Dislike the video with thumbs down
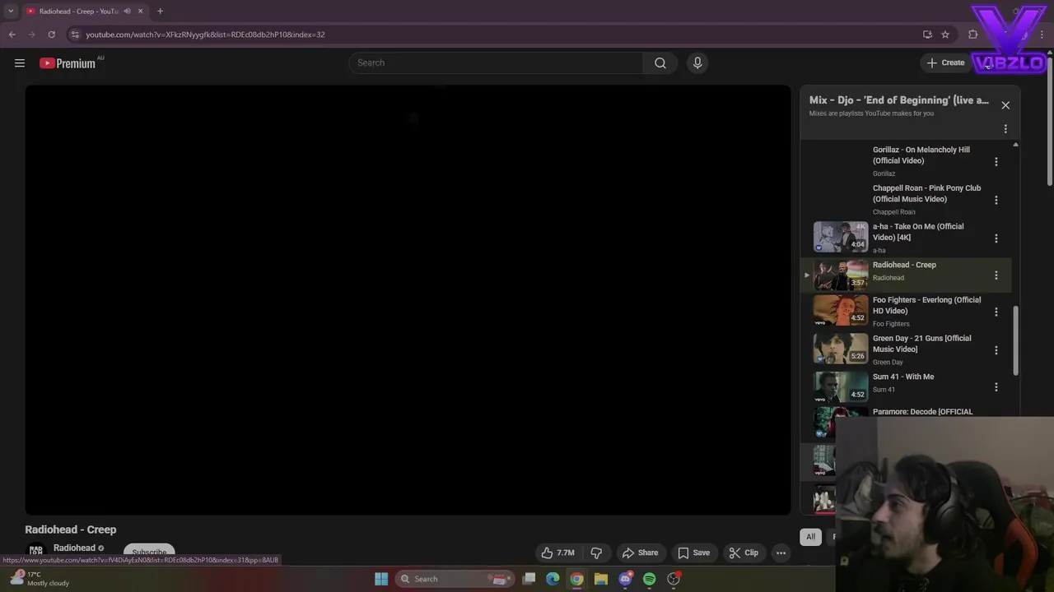 pyautogui.click(x=596, y=553)
